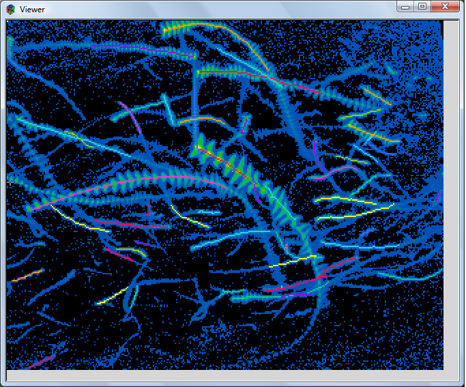Click the Viewer title text
466x387 pixels.
[32, 10]
